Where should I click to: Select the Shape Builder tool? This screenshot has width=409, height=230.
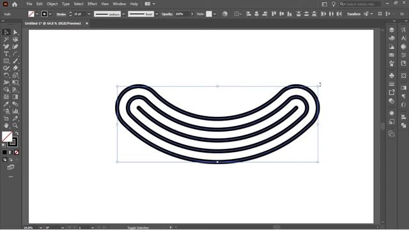pos(6,89)
